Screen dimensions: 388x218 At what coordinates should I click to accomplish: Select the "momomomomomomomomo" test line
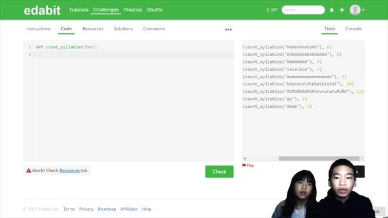point(295,77)
